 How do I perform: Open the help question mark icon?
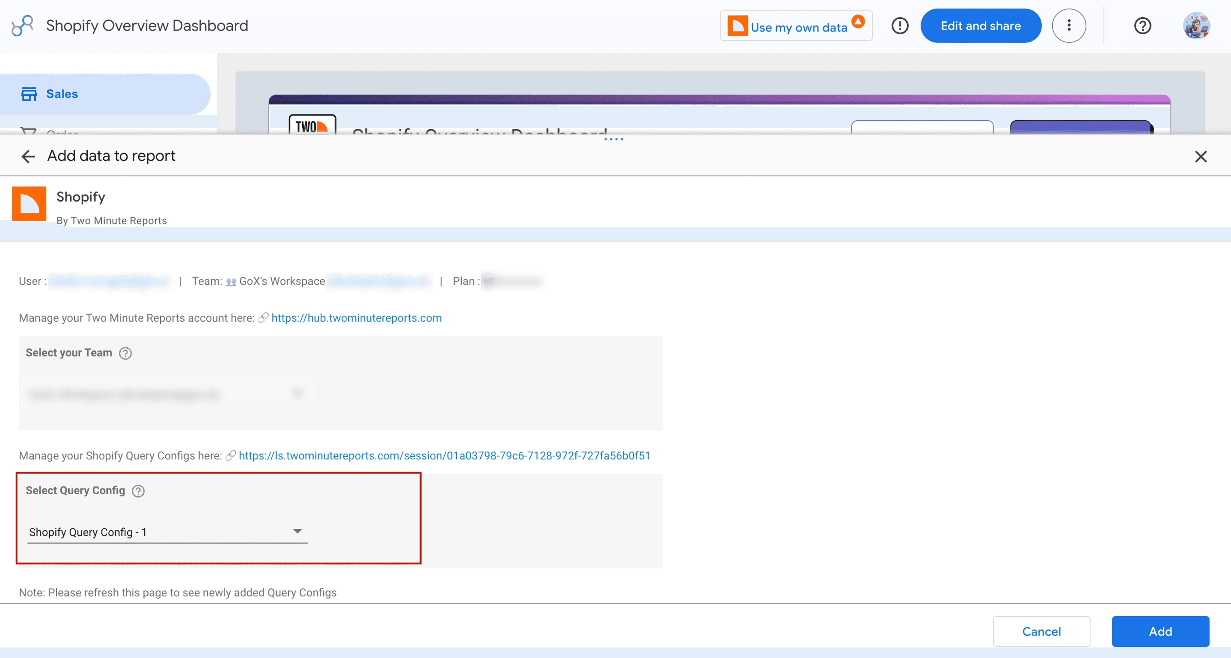[1143, 26]
